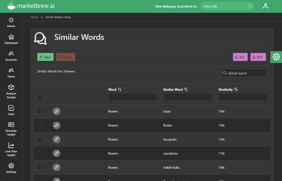Export the listing as PDF
The width and height of the screenshot is (282, 181).
pyautogui.click(x=258, y=57)
